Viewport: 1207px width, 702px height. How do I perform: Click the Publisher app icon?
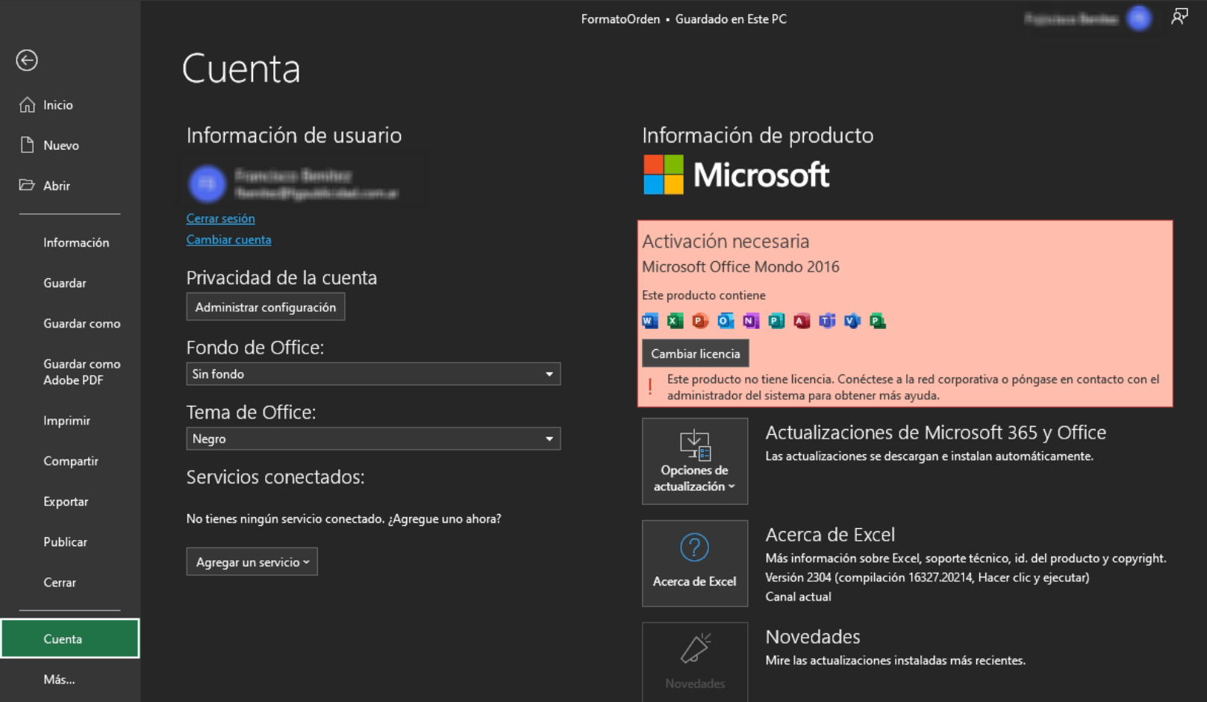coord(776,321)
